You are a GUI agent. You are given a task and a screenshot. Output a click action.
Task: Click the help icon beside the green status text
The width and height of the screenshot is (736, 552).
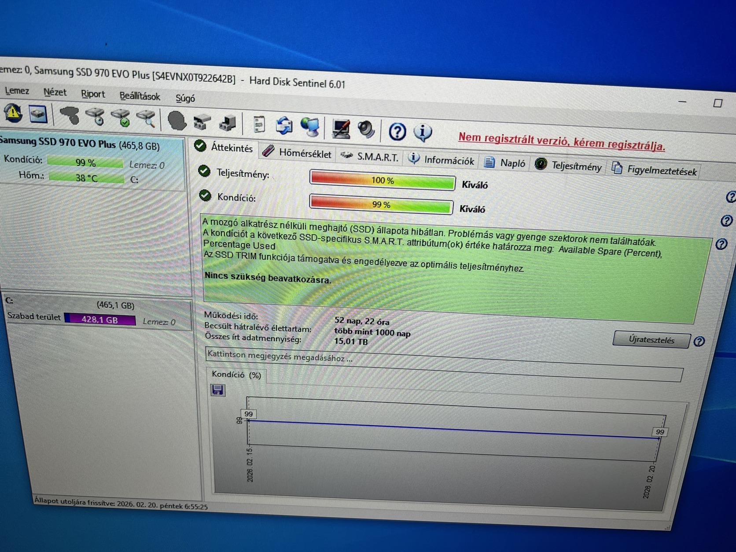(721, 244)
